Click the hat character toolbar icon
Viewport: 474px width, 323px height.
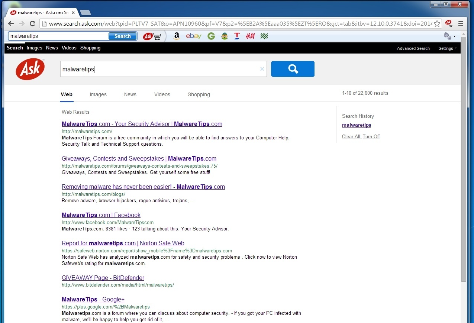tap(224, 36)
